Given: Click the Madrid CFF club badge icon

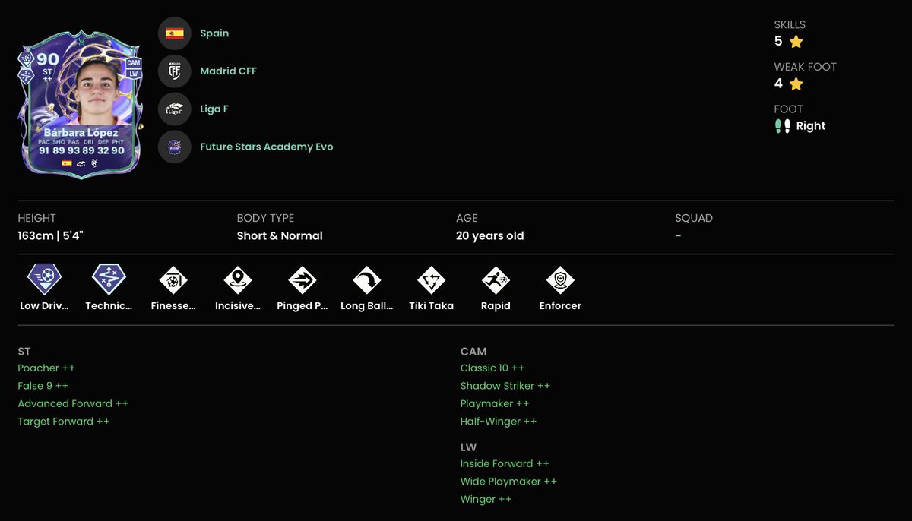Looking at the screenshot, I should (x=175, y=71).
